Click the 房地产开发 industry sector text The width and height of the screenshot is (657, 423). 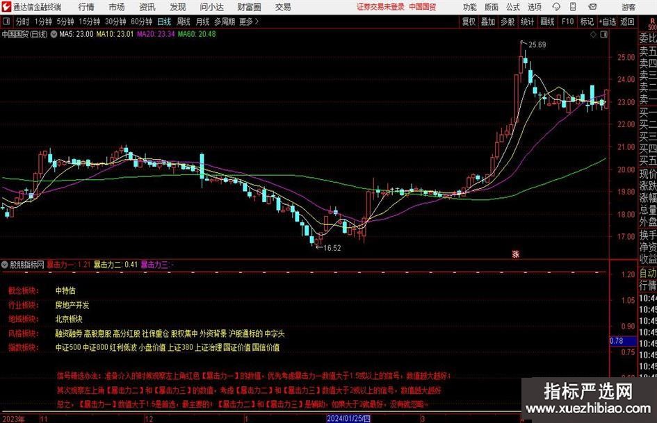[x=72, y=305]
